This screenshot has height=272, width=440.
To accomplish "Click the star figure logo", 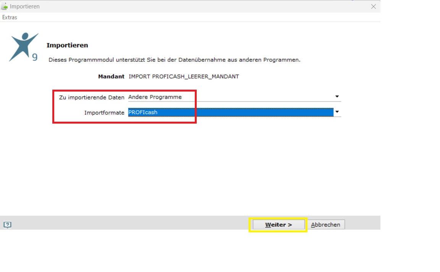I will point(24,47).
